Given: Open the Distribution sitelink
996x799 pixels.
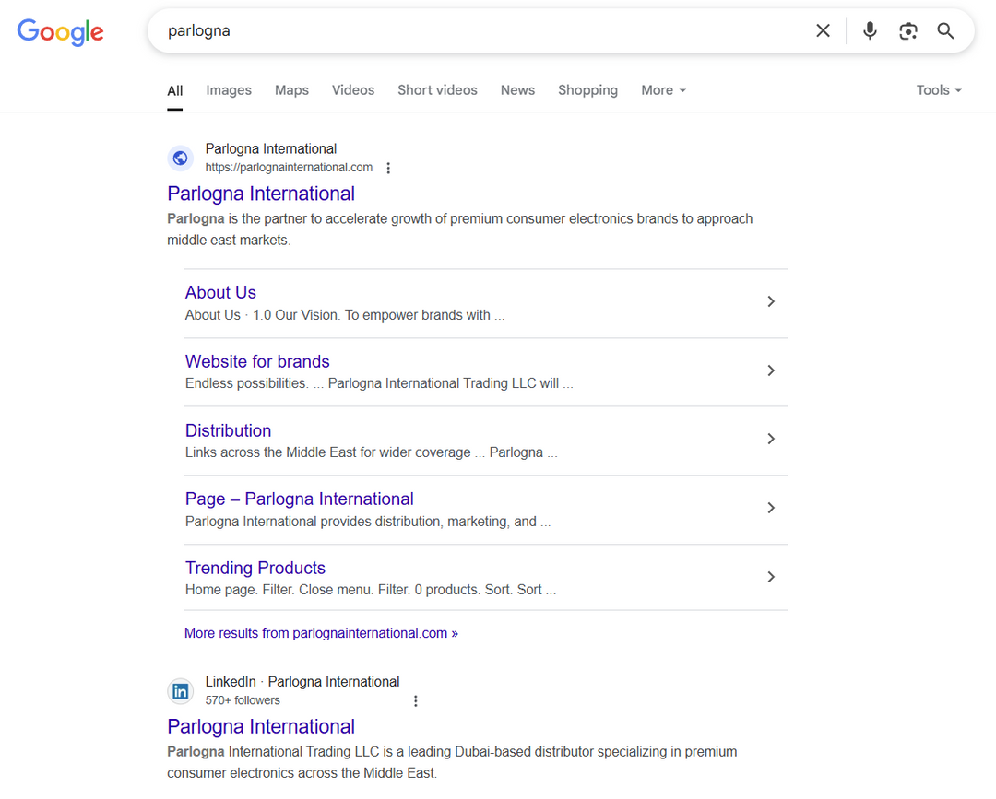Looking at the screenshot, I should click(x=228, y=431).
